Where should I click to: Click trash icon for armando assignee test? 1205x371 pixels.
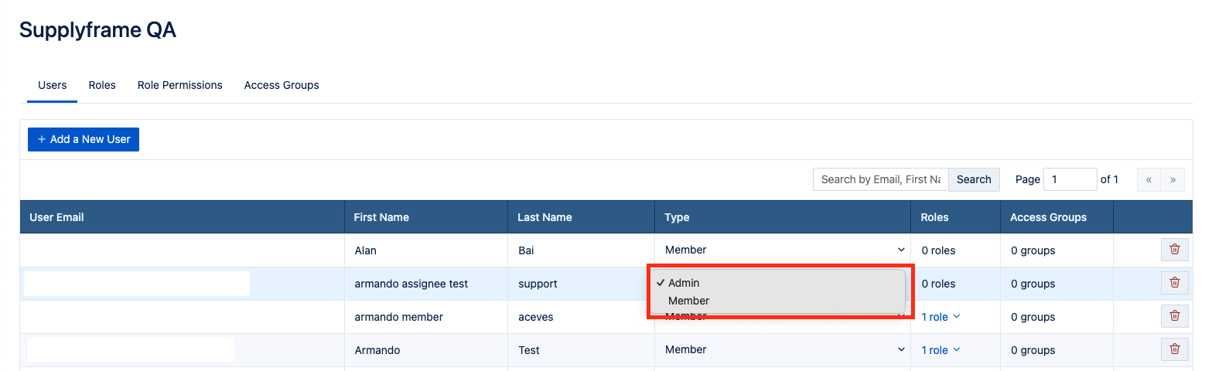click(x=1174, y=283)
